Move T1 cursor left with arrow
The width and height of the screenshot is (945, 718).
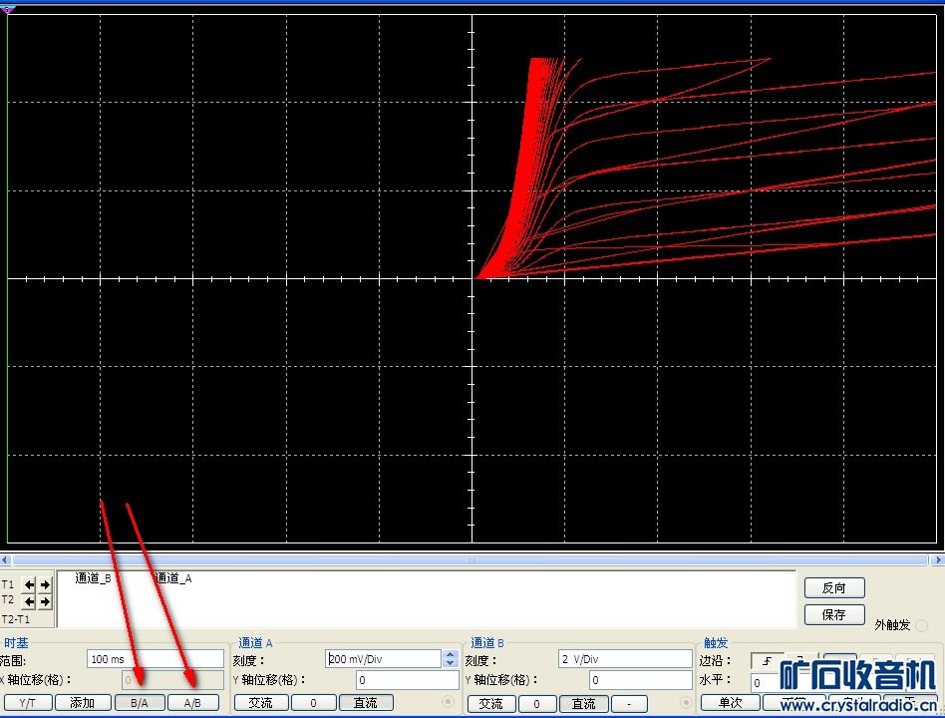click(x=30, y=584)
